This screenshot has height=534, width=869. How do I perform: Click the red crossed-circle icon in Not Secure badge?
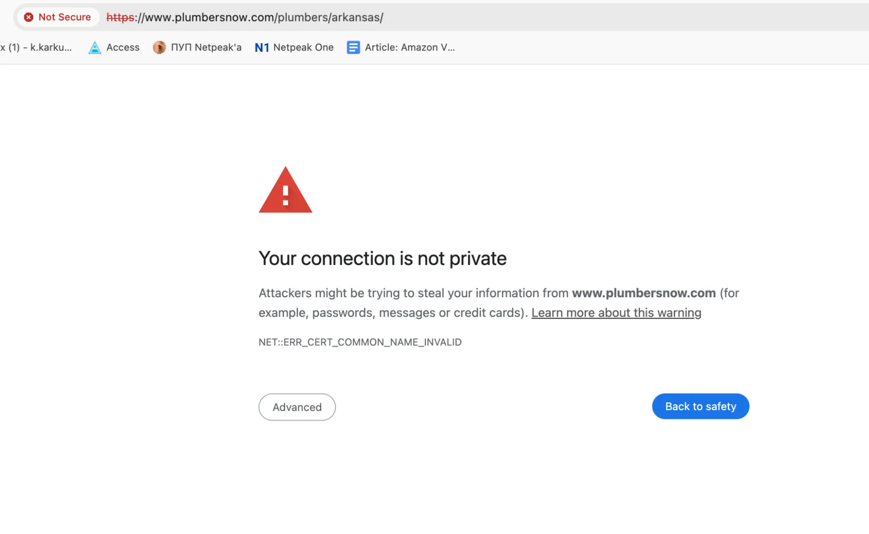(28, 17)
